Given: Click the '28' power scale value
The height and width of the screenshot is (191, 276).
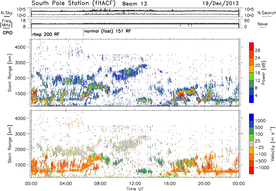Looking at the screenshot, I should (x=257, y=50).
